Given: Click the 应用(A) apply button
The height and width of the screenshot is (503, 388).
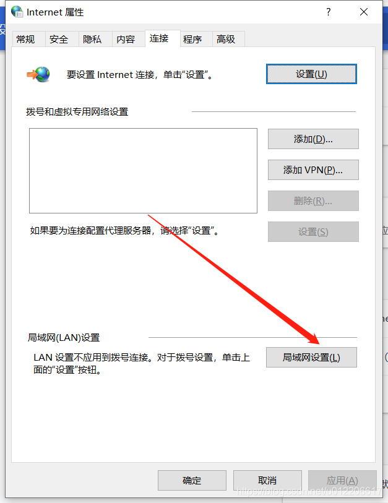Looking at the screenshot, I should click(342, 480).
